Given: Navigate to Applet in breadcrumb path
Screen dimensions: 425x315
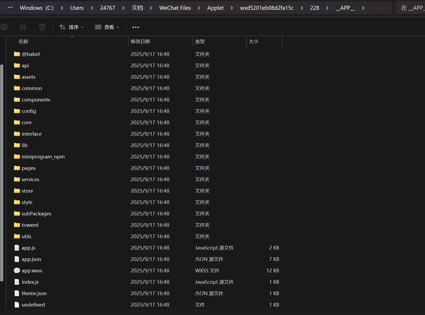Looking at the screenshot, I should (x=215, y=8).
